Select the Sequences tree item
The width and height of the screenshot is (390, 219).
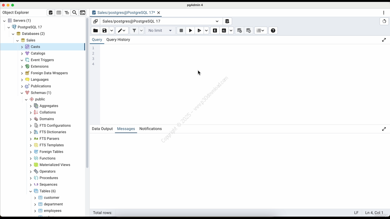tap(48, 185)
